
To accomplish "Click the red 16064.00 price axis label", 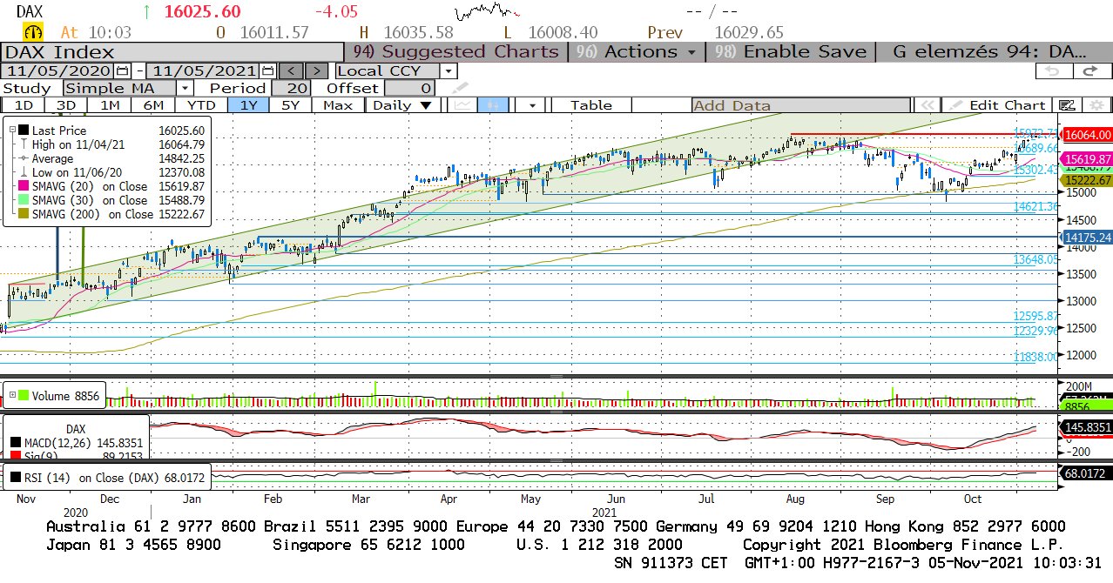I will [1087, 135].
